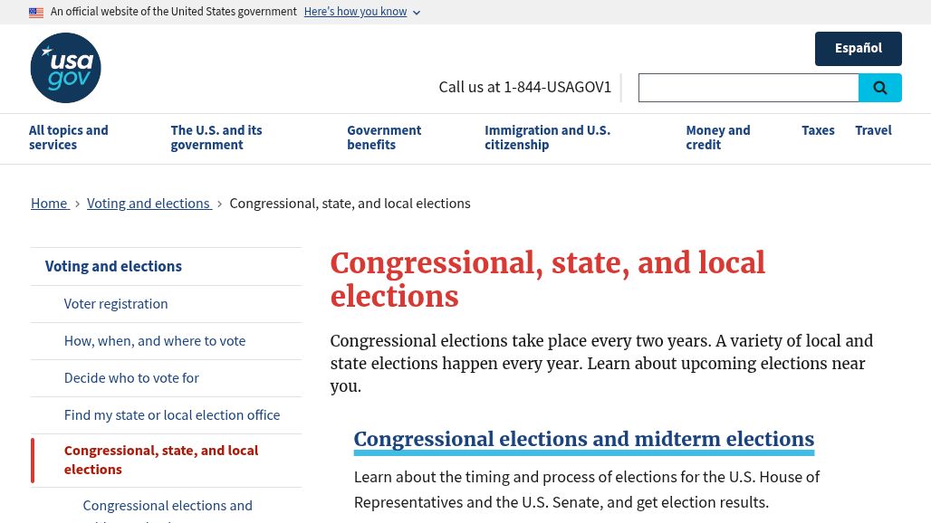The width and height of the screenshot is (931, 523).
Task: Select How, when, and where to vote
Action: pos(155,341)
